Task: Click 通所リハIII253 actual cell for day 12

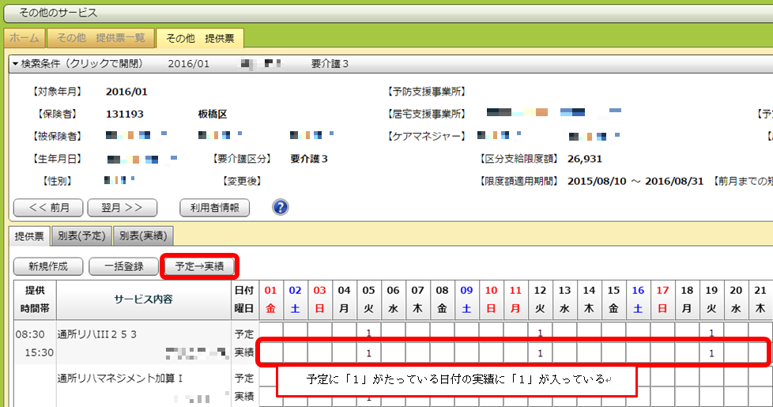Action: 539,352
